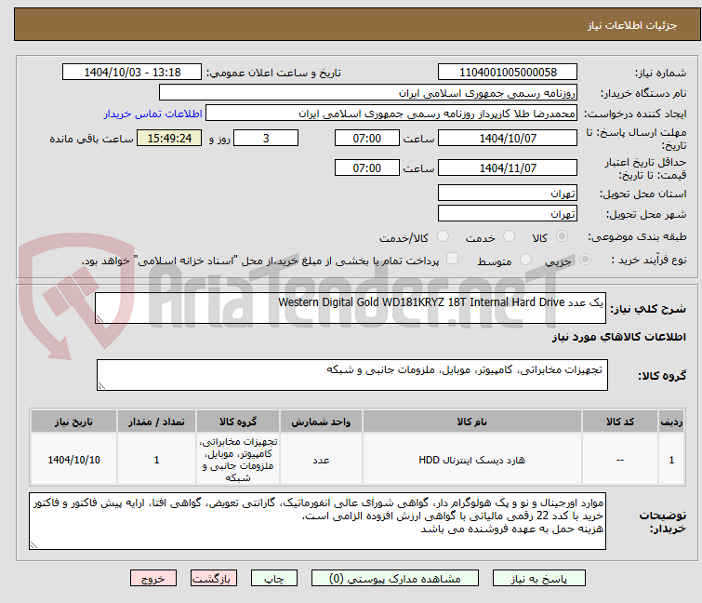The image size is (702, 603).
Task: Click remaining days field showing 3
Action: (266, 138)
